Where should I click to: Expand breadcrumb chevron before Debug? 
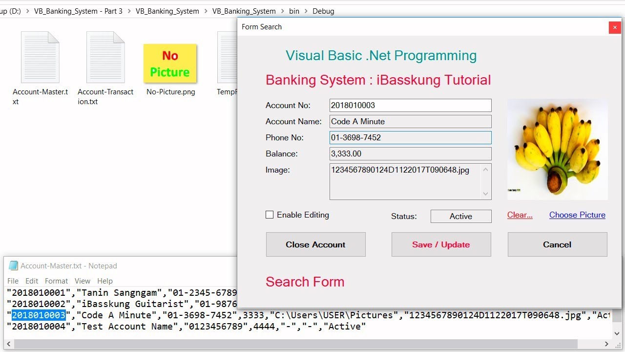point(306,11)
